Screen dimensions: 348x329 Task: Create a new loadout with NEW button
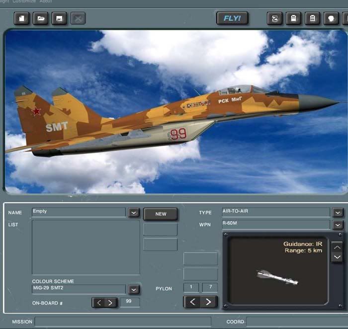point(161,214)
